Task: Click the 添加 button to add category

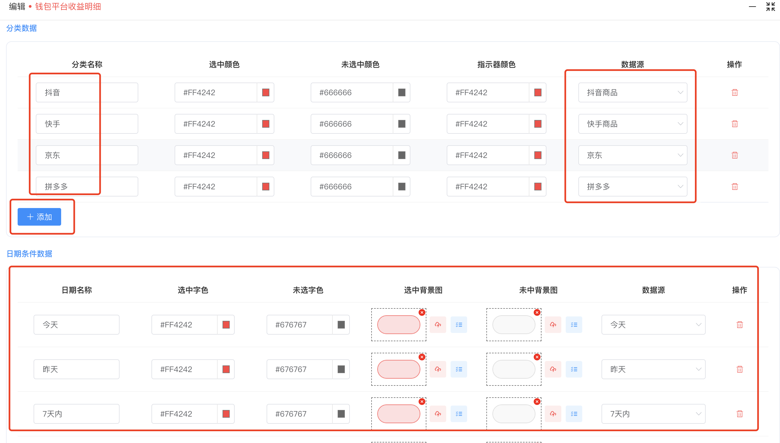Action: (x=39, y=217)
